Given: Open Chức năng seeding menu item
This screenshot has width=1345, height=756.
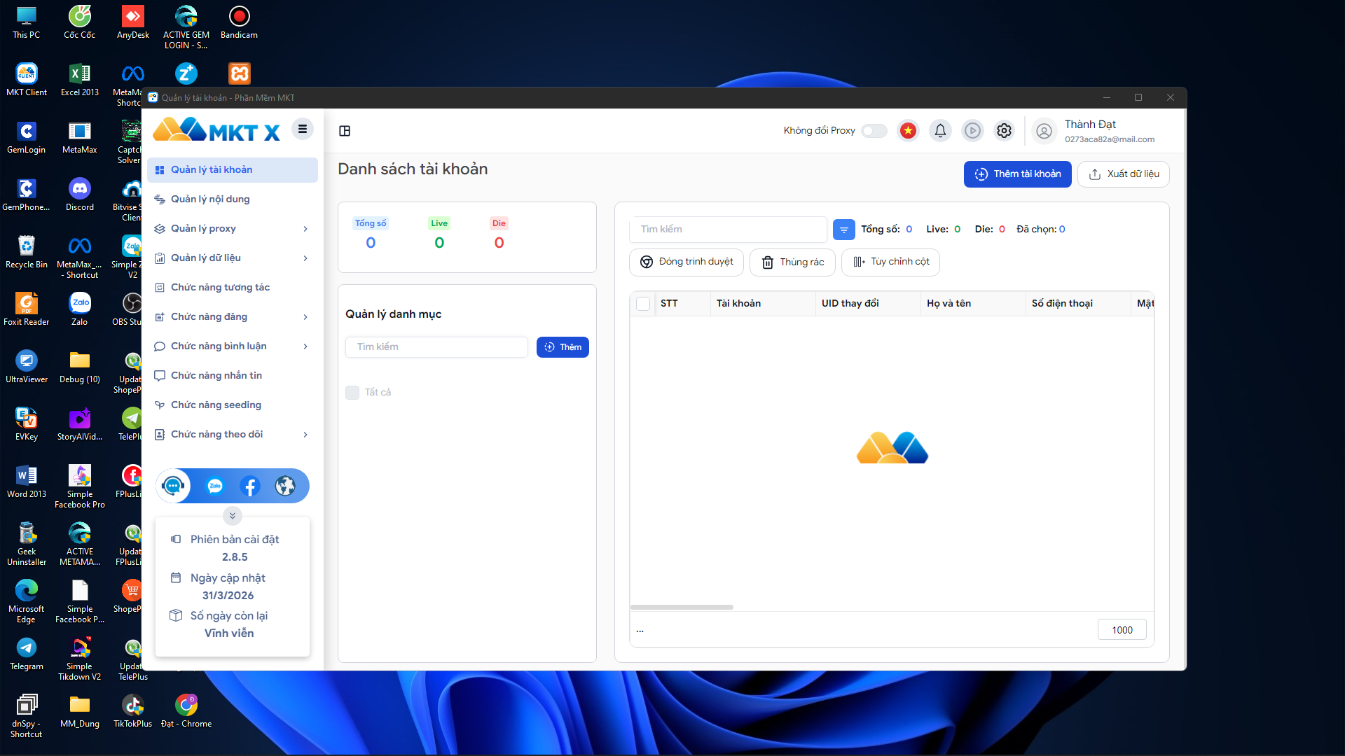Looking at the screenshot, I should [233, 405].
